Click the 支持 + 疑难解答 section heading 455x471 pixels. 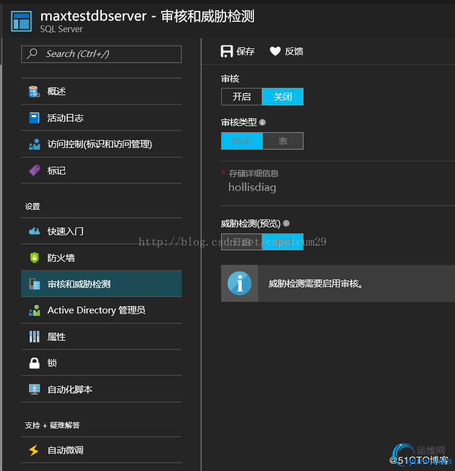[53, 426]
